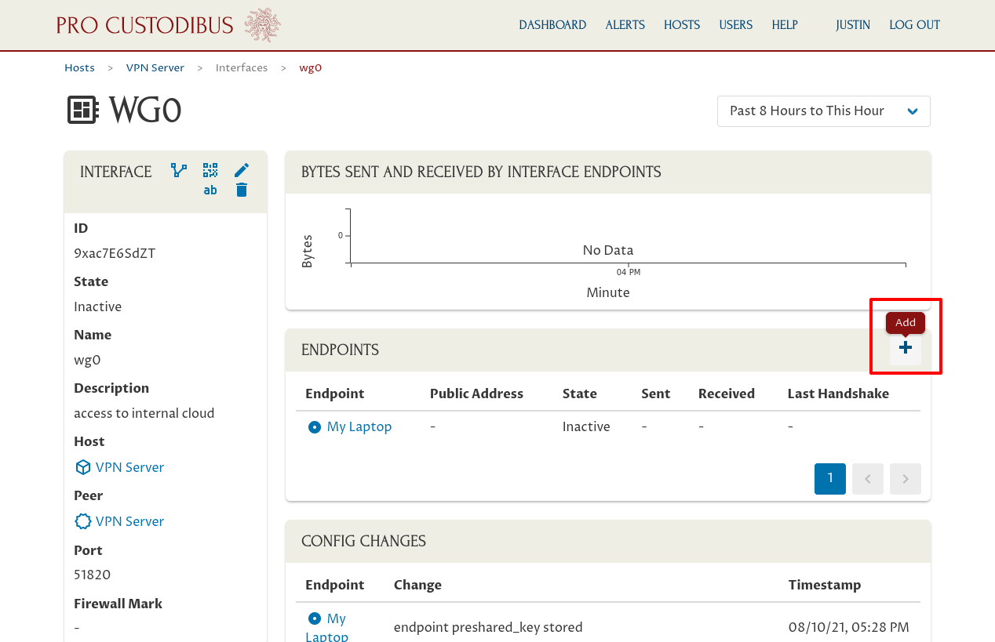The width and height of the screenshot is (995, 642).
Task: Open Users in the top nav
Action: coord(736,25)
